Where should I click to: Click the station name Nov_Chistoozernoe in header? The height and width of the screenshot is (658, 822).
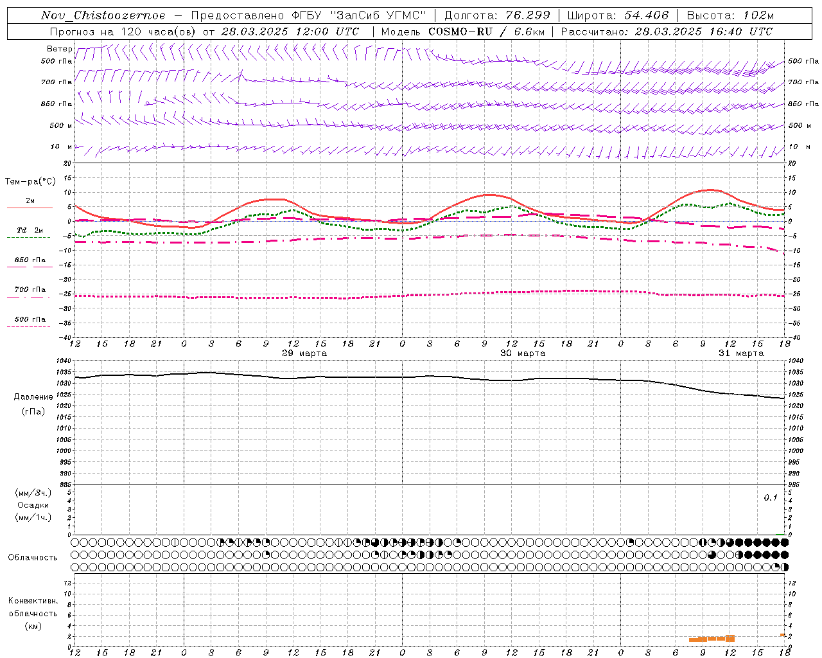pyautogui.click(x=103, y=15)
